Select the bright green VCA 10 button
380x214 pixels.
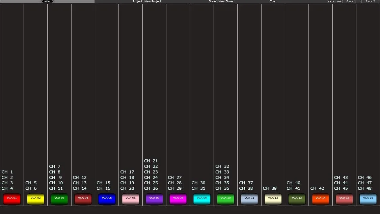pyautogui.click(x=225, y=199)
